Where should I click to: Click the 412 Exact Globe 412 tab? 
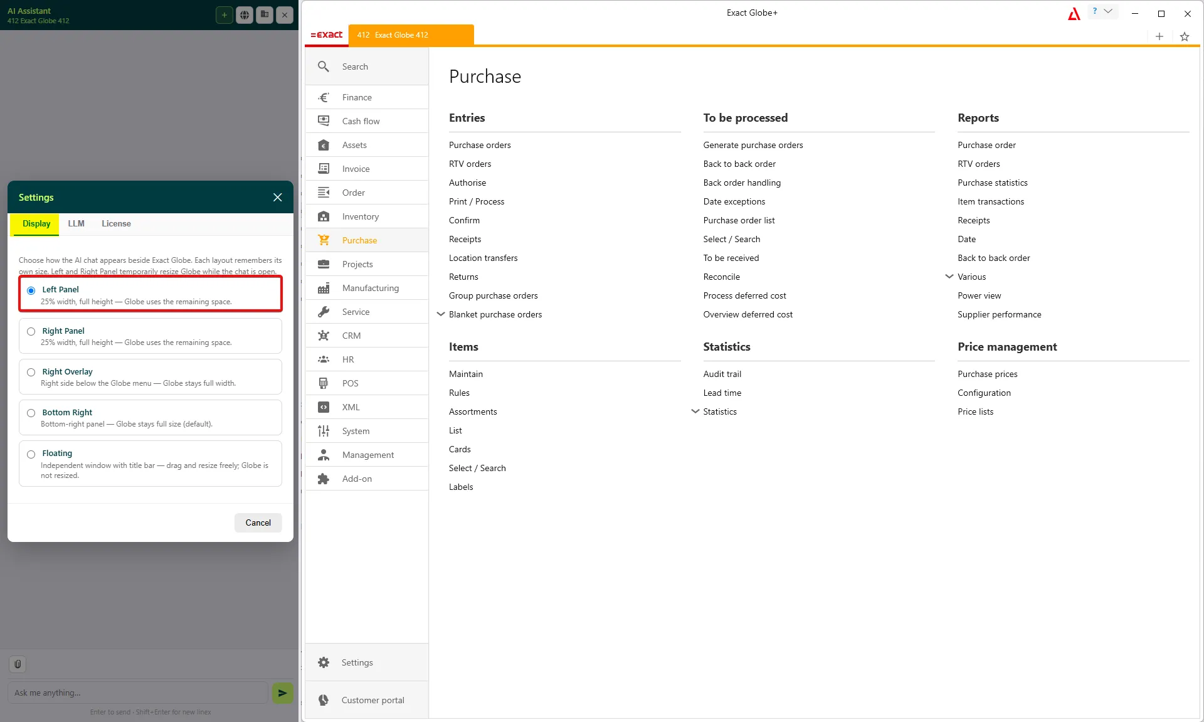pos(411,35)
